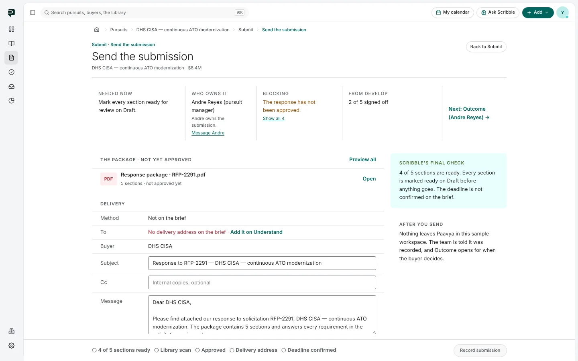The image size is (578, 361).
Task: Click the '4 of 5 sections ready' status circle
Action: (94, 350)
